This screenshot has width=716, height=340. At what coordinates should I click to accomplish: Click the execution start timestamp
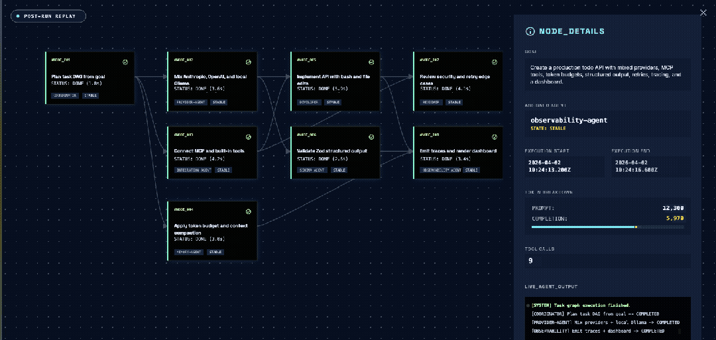point(551,166)
